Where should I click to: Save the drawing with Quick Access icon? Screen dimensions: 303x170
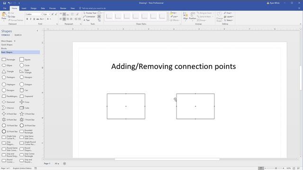pos(4,3)
